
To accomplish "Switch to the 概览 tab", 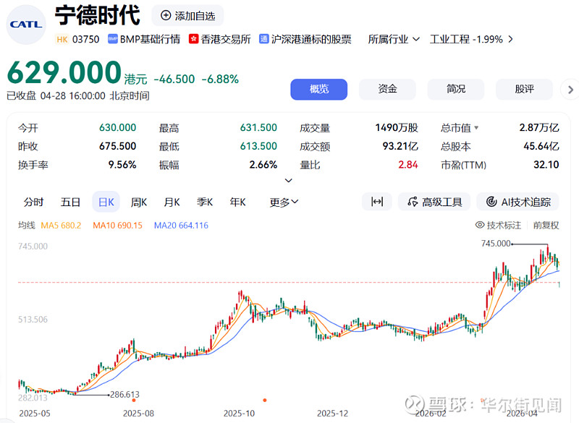I will tap(318, 89).
